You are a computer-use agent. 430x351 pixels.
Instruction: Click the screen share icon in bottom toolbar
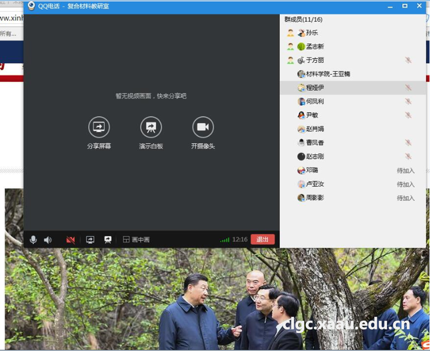coord(90,240)
